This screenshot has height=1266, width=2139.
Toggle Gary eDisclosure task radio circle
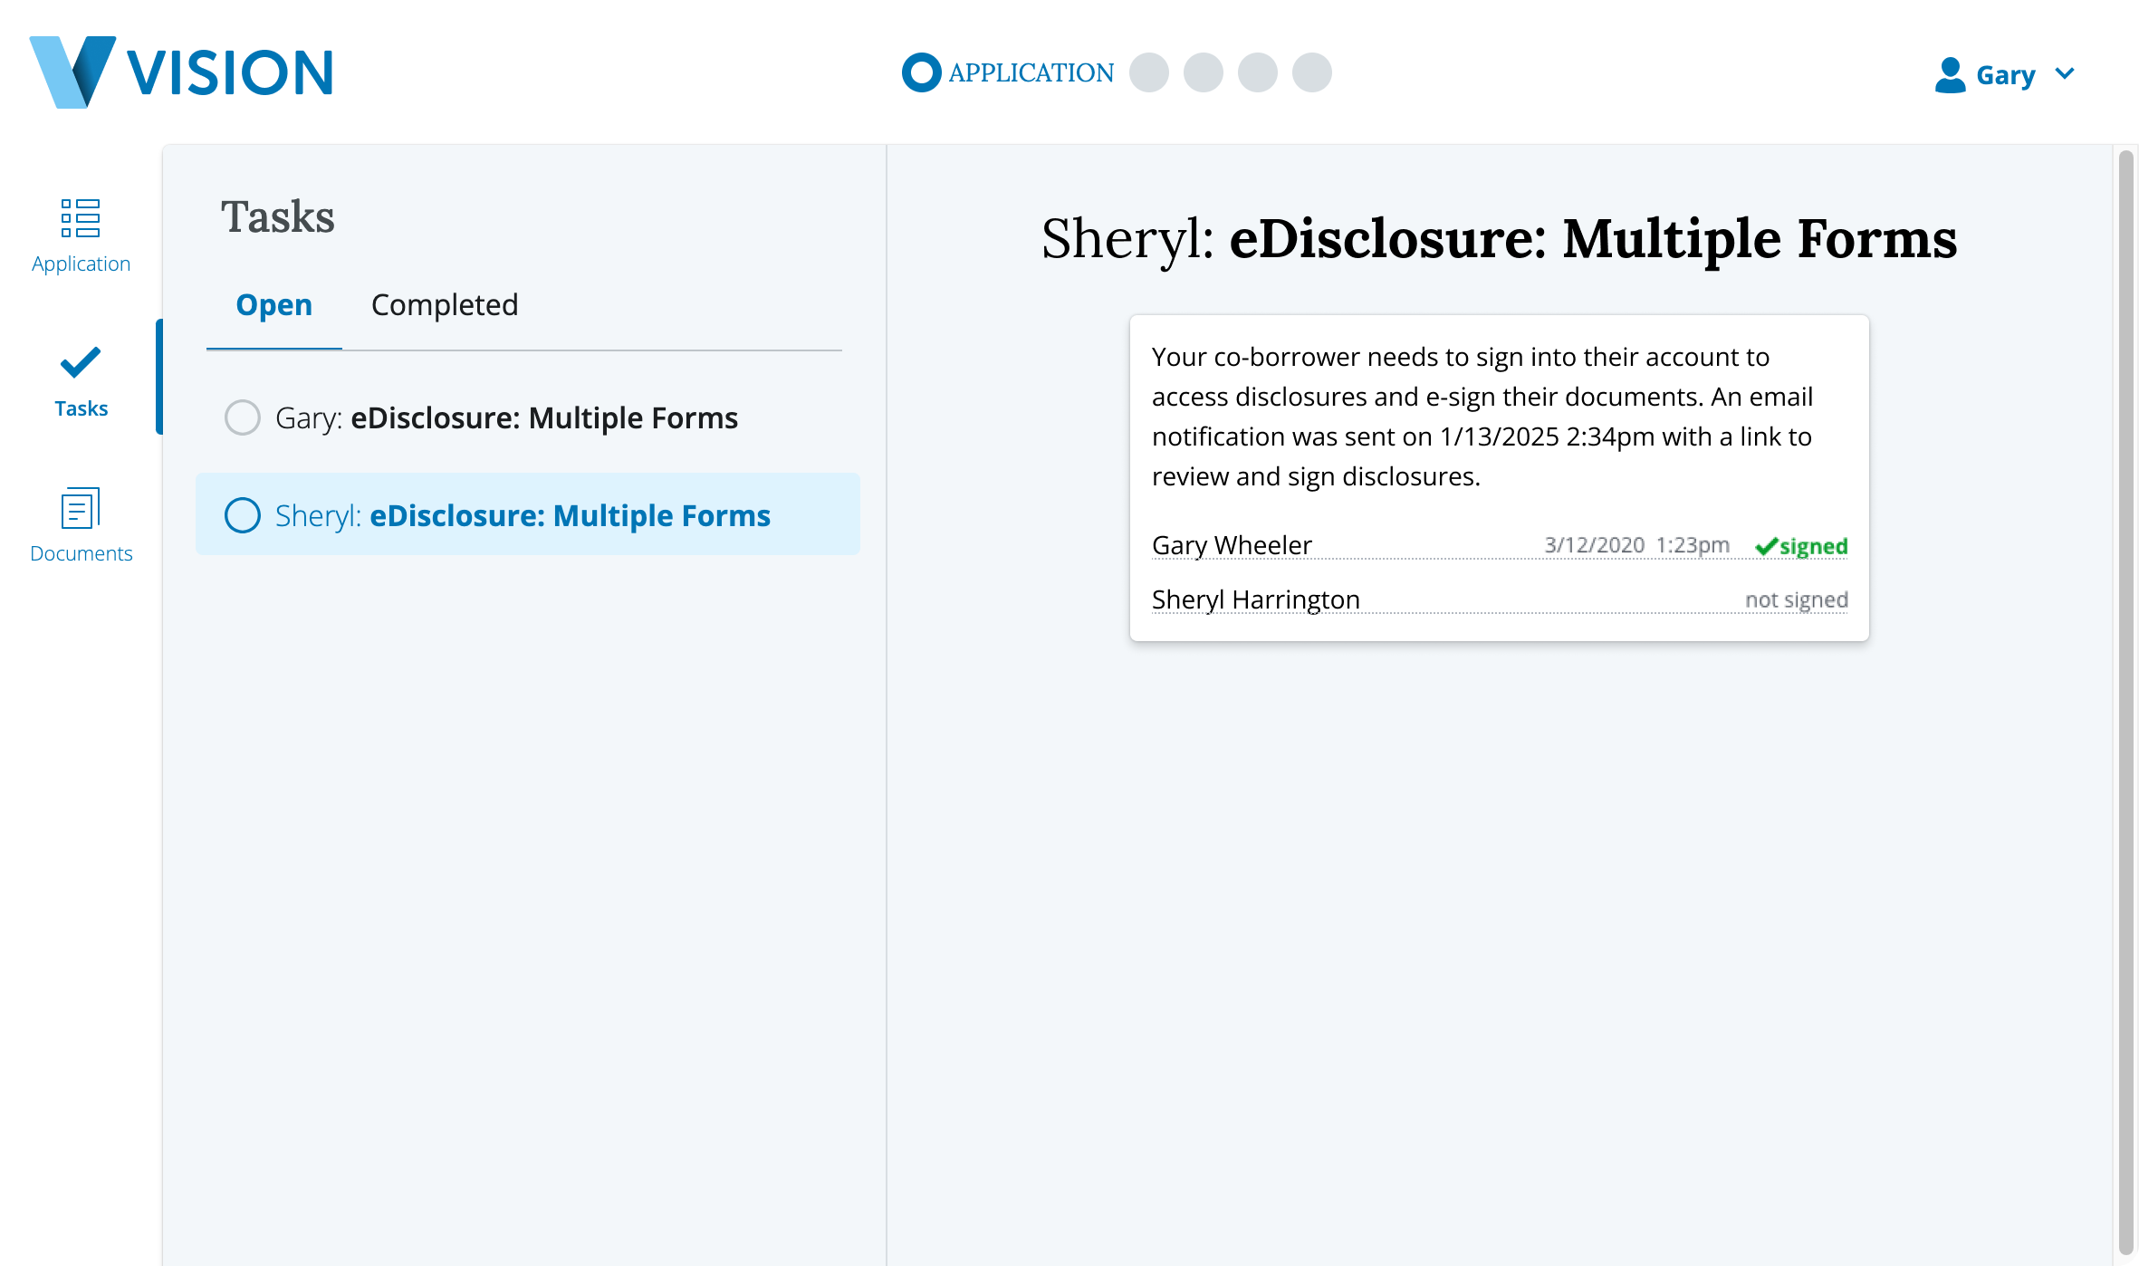pos(243,417)
